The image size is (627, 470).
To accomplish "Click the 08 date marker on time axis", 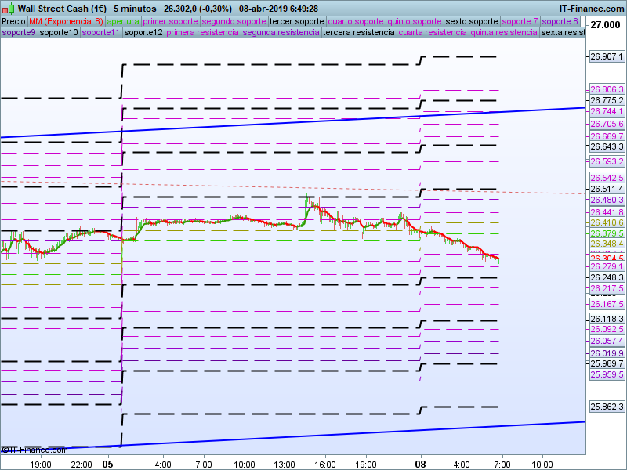I will click(x=420, y=464).
